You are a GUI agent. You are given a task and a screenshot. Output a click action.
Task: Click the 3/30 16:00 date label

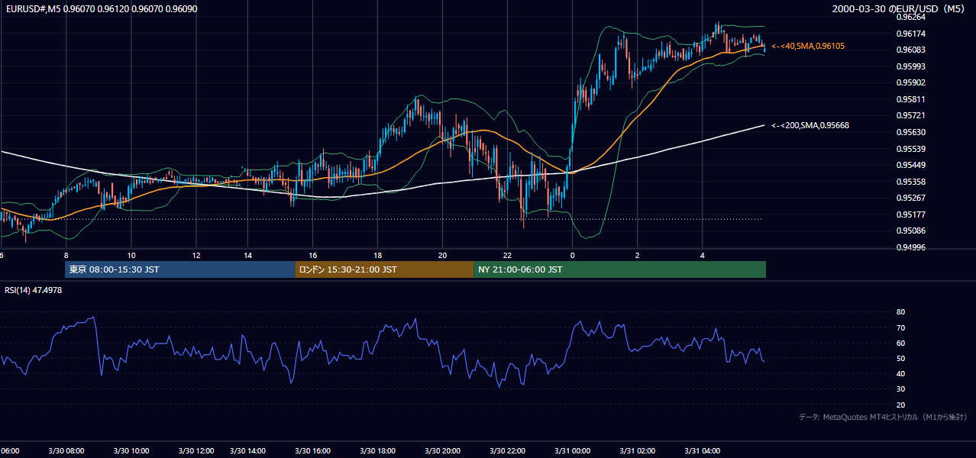coord(313,451)
